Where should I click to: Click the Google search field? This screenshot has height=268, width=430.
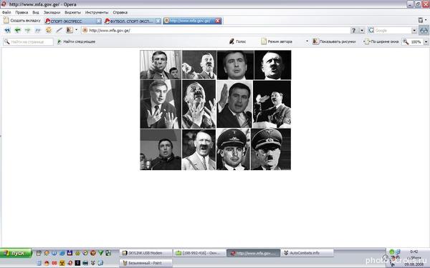click(393, 30)
